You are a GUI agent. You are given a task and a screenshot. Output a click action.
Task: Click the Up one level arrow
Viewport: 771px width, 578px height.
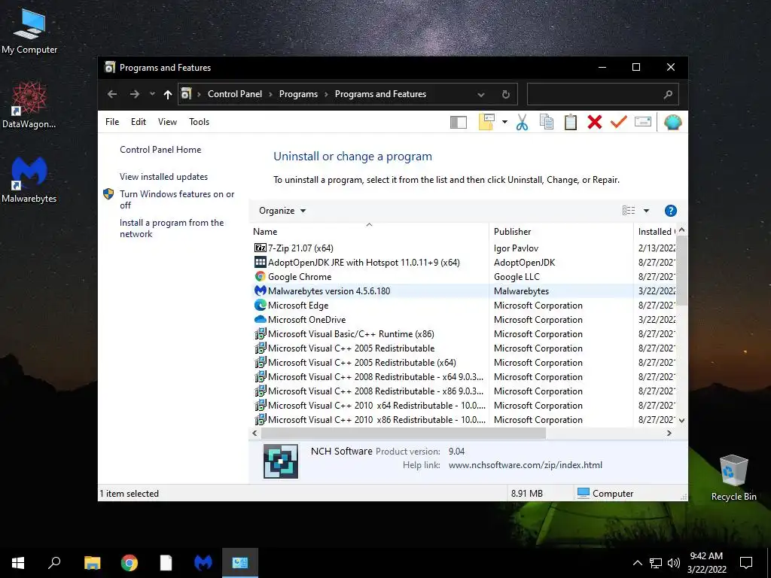[168, 94]
